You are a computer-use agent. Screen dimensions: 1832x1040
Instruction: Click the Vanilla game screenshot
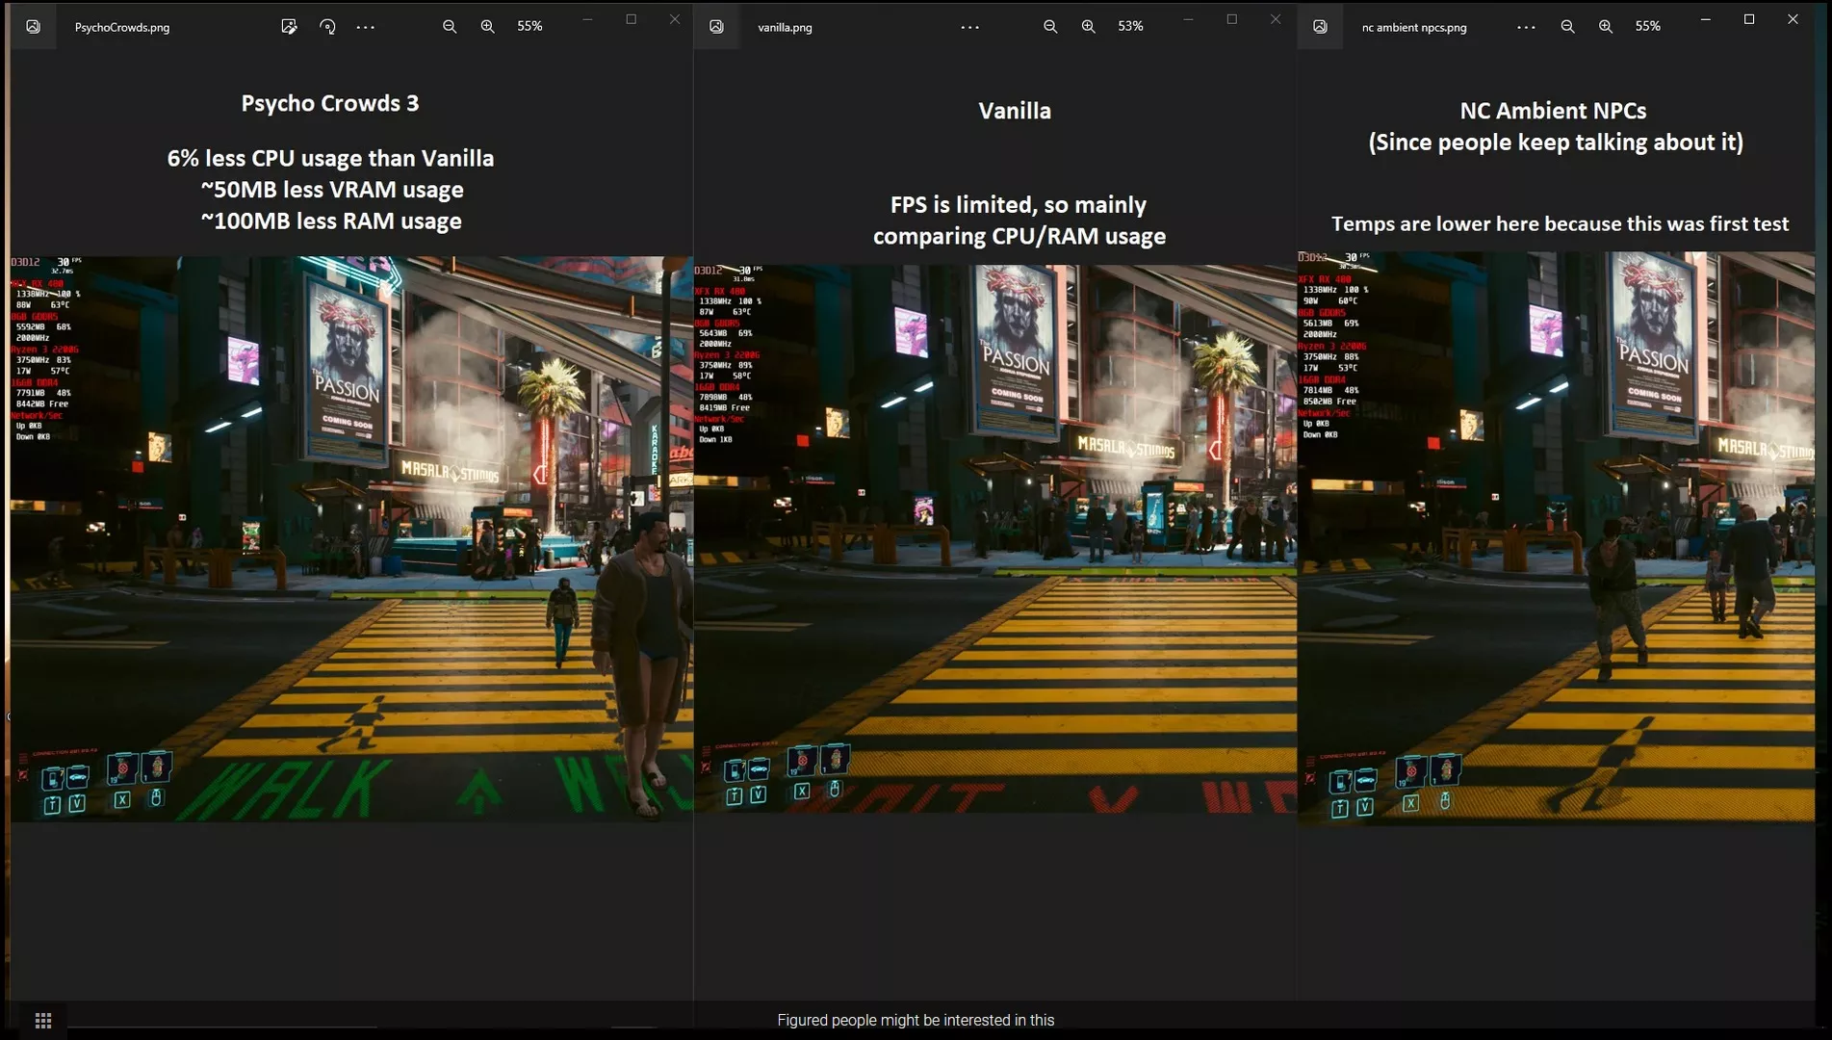tap(995, 539)
